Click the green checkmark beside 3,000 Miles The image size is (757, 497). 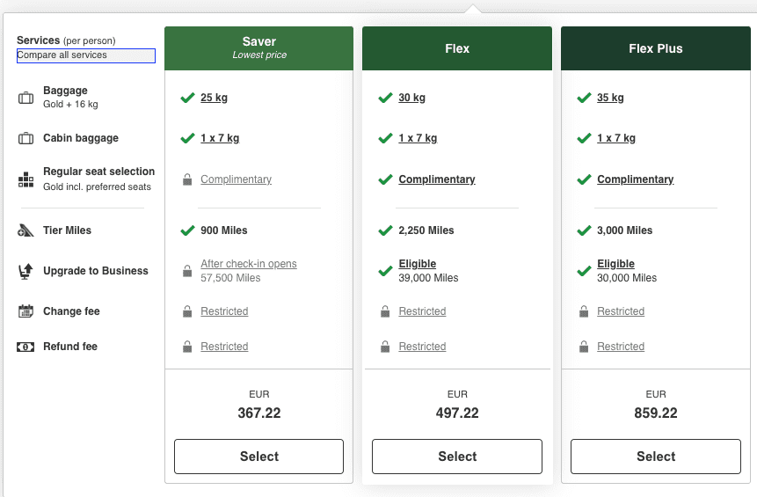pyautogui.click(x=584, y=230)
